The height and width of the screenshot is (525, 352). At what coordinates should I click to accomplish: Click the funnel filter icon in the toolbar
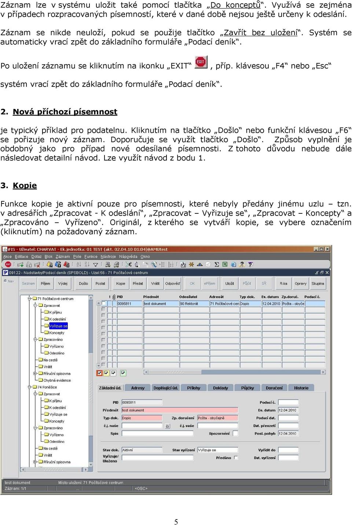pos(96,264)
